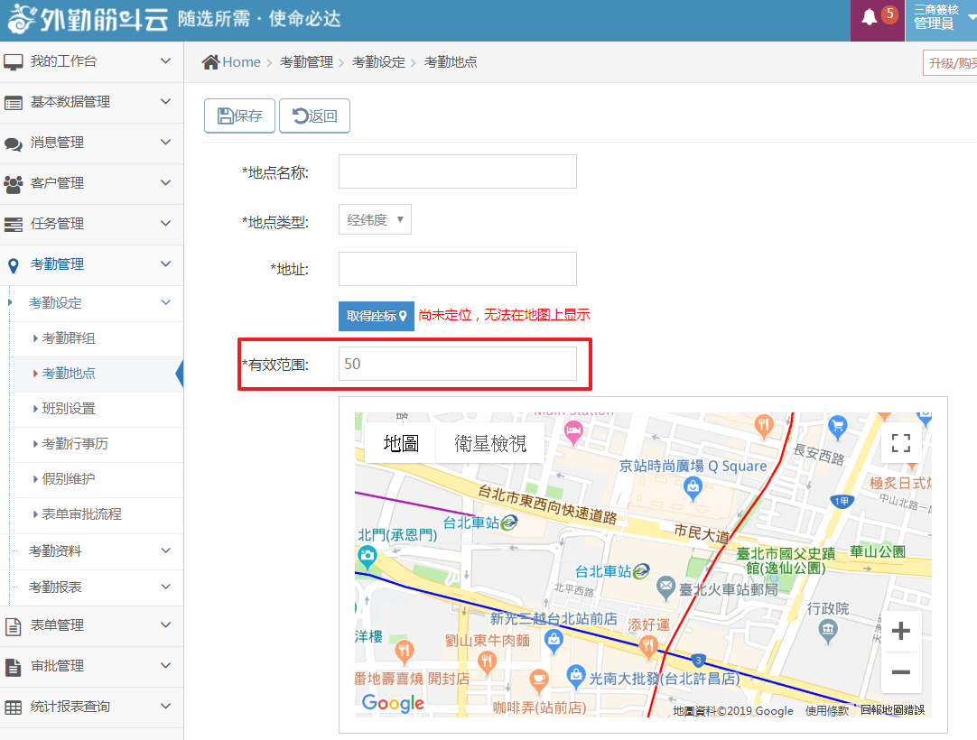This screenshot has height=740, width=977.
Task: Click the 地点名称 input field
Action: pyautogui.click(x=457, y=171)
